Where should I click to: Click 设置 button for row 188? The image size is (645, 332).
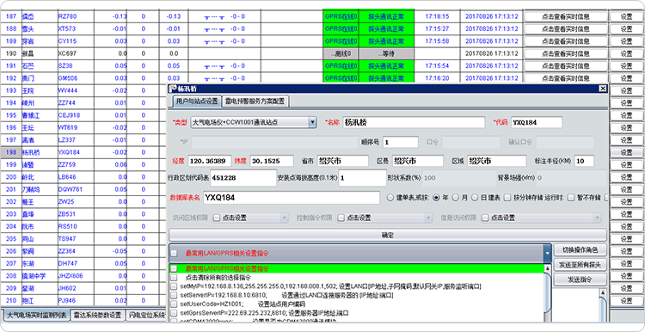point(626,29)
